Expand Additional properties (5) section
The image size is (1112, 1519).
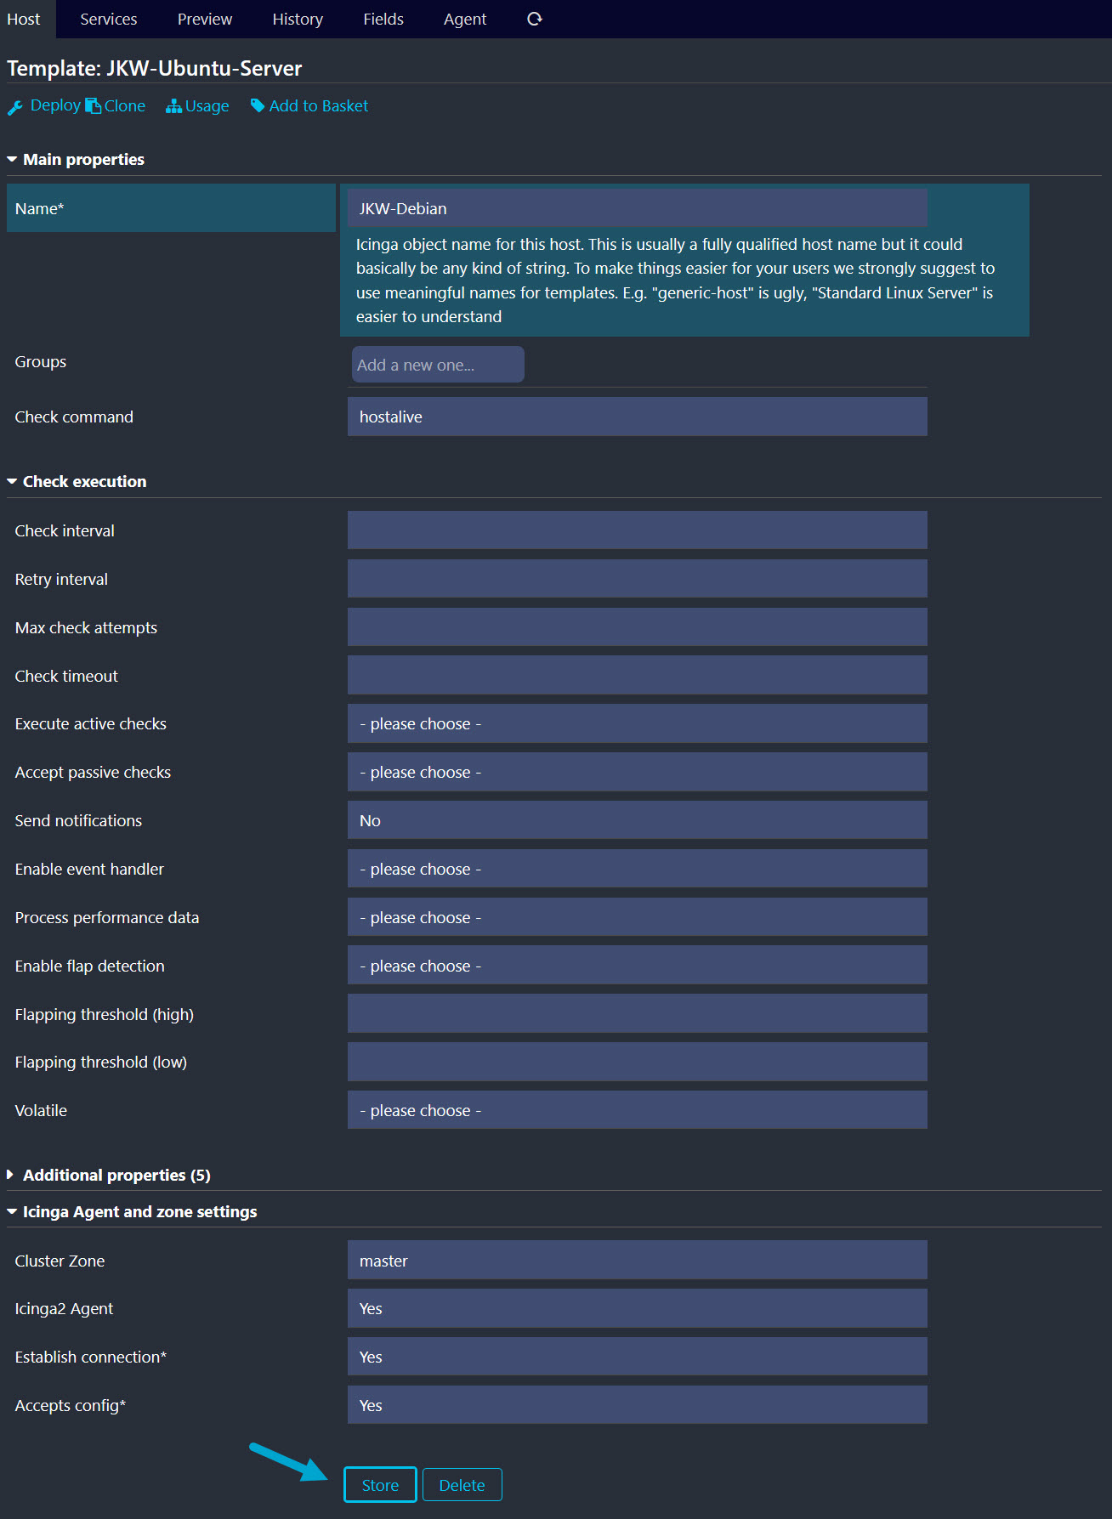point(11,1175)
